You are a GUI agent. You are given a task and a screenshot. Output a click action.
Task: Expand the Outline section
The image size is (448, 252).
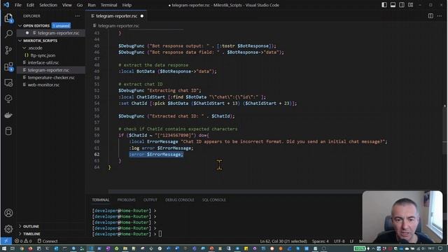point(20,226)
